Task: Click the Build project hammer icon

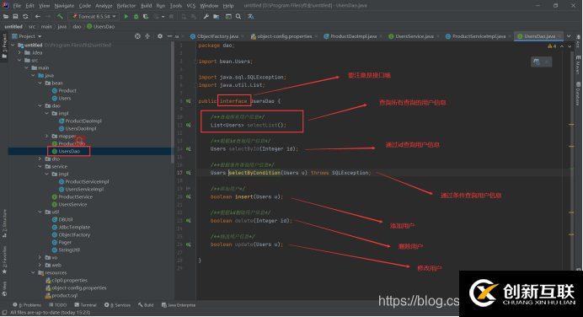Action: (60, 16)
